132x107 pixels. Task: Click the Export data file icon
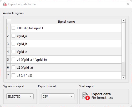tap(86, 96)
